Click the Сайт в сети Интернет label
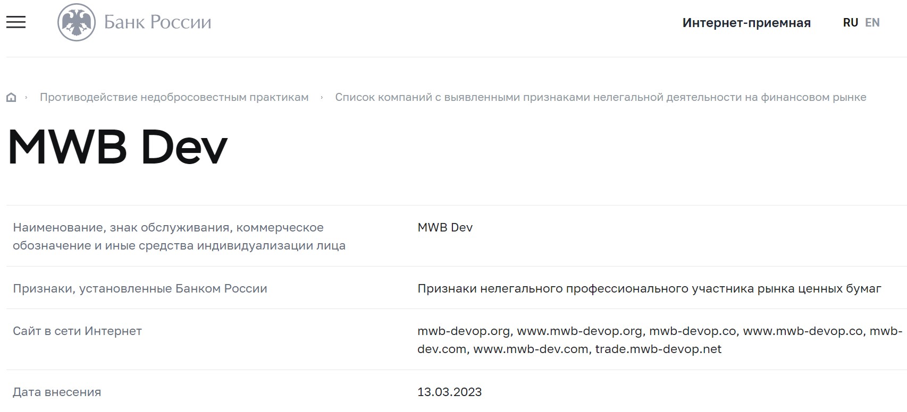907x412 pixels. [77, 331]
